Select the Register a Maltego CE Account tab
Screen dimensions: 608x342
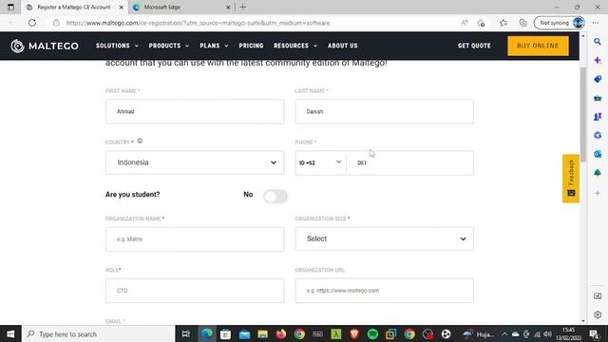coord(74,7)
